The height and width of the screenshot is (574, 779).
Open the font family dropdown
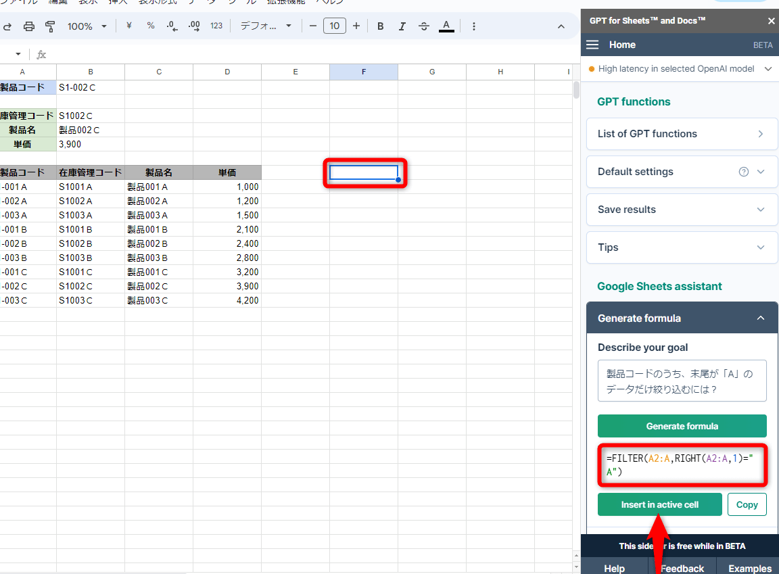pyautogui.click(x=266, y=26)
